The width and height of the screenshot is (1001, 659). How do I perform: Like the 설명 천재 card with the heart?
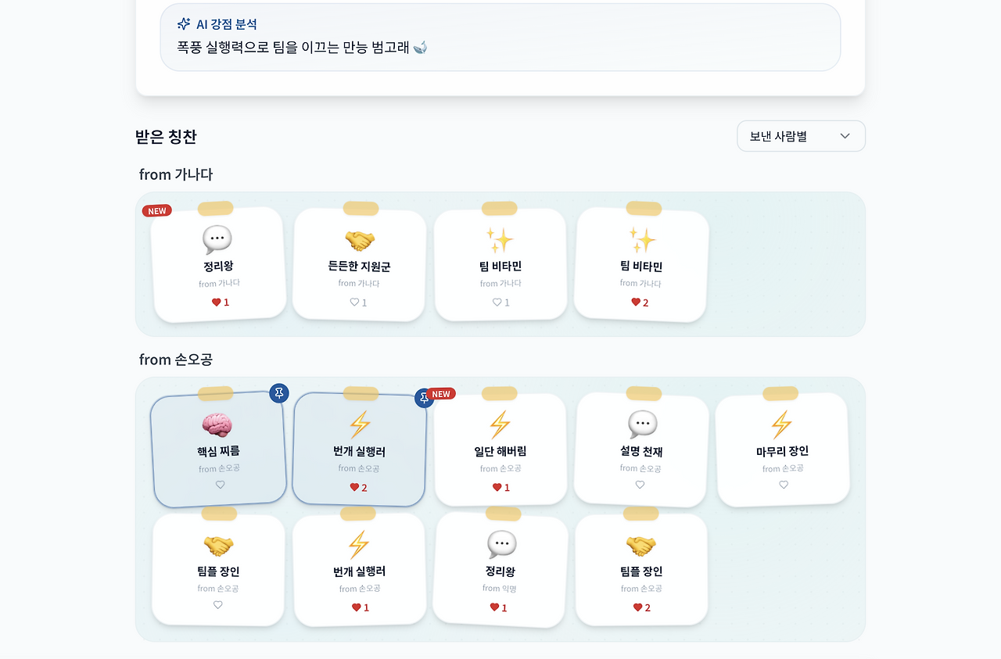click(x=641, y=485)
